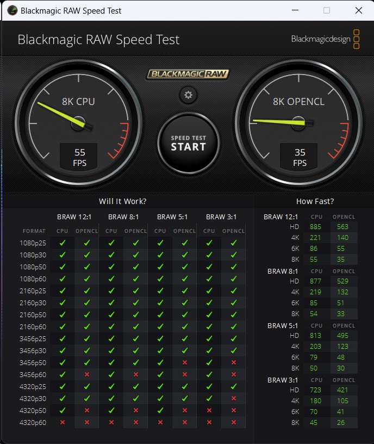Screen dimensions: 374x444
Task: Select value 45 in BRAW 3:1 8K CPU
Action: (314, 422)
